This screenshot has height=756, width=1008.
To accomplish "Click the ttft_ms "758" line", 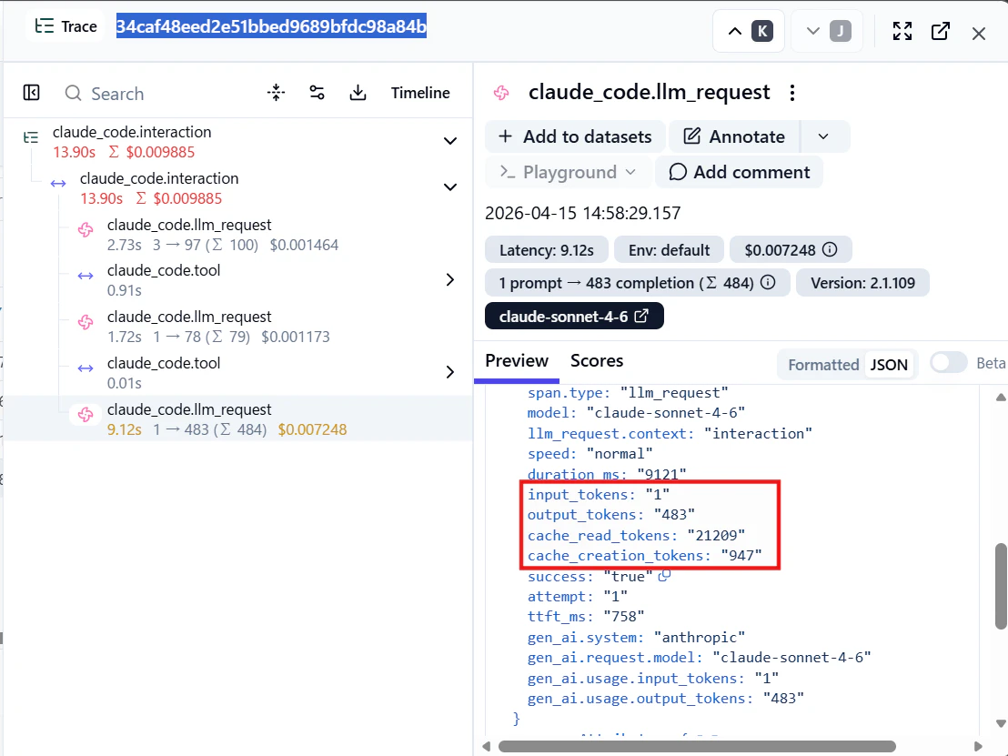I will click(586, 616).
